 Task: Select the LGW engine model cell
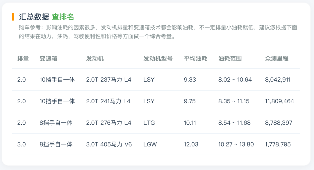[x=150, y=144]
